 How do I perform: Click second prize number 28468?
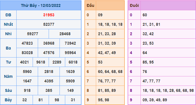(x=65, y=34)
